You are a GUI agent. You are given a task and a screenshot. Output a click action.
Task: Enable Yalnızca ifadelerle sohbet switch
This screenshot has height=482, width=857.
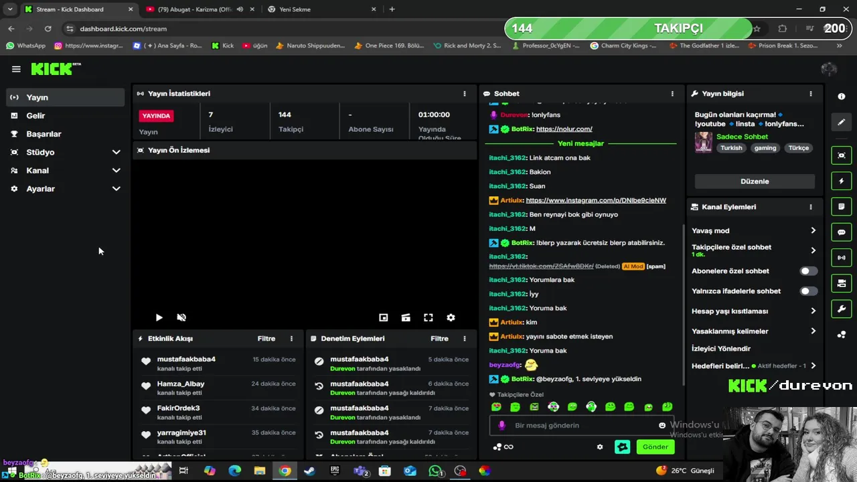[809, 291]
